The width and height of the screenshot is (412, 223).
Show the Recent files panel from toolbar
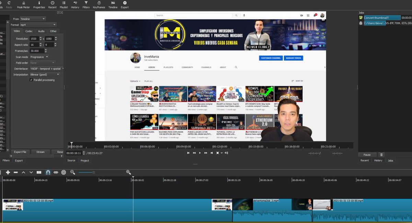52,4
